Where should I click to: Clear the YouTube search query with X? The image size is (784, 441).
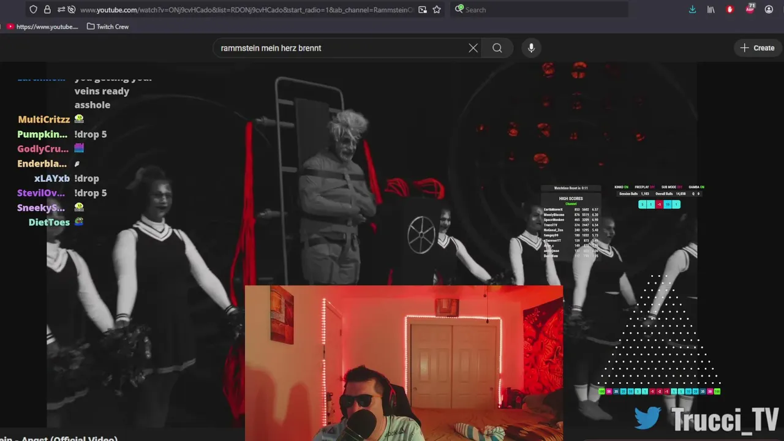473,48
